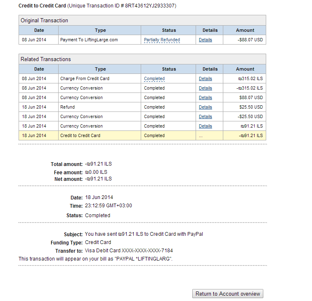The width and height of the screenshot is (312, 301).
Task: Open Details for Charge From Credit Card
Action: coord(206,78)
